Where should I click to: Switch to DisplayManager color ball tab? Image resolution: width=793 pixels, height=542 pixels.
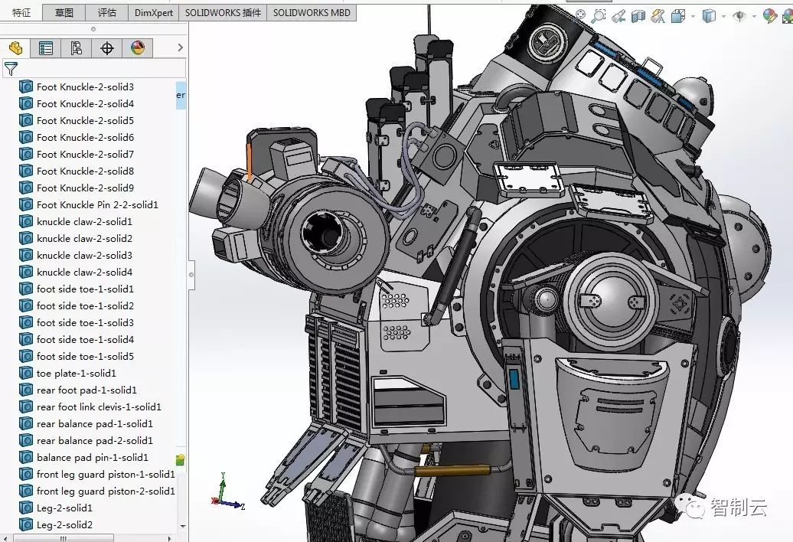point(138,48)
